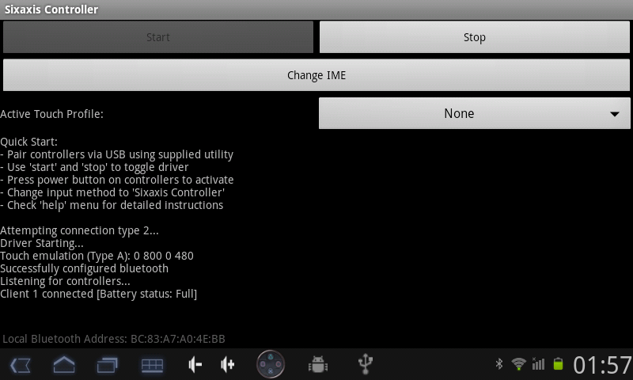Tap 'Touch emulation (Type A): 0 800 0 480'
This screenshot has height=380, width=633.
tap(97, 256)
